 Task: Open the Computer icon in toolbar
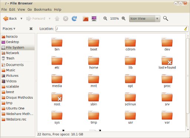tap(94, 19)
